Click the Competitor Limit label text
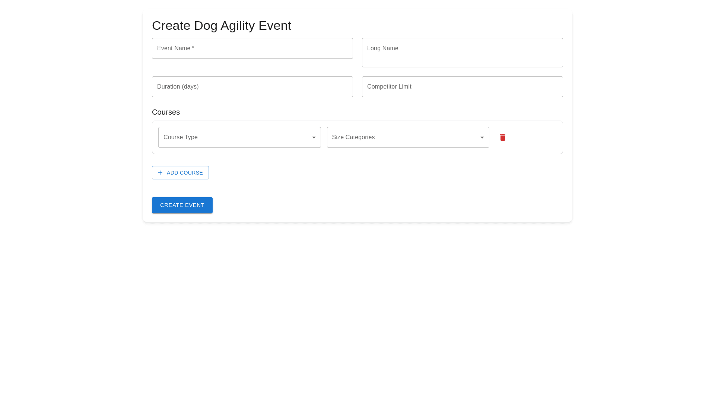This screenshot has height=402, width=715. pos(389,87)
